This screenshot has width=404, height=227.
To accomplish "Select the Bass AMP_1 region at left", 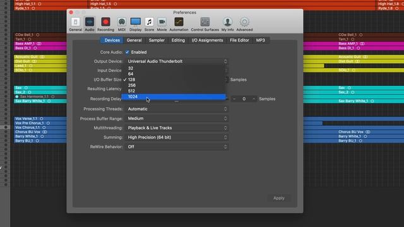I will click(40, 44).
